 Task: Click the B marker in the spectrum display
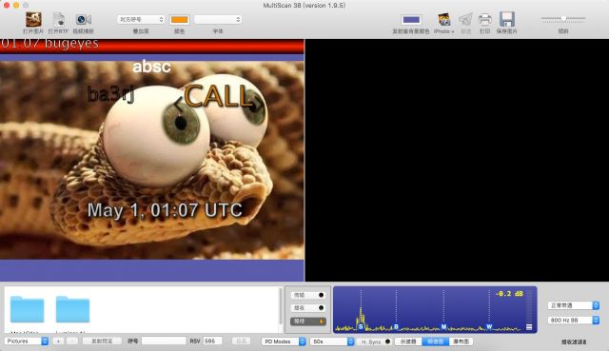point(396,327)
